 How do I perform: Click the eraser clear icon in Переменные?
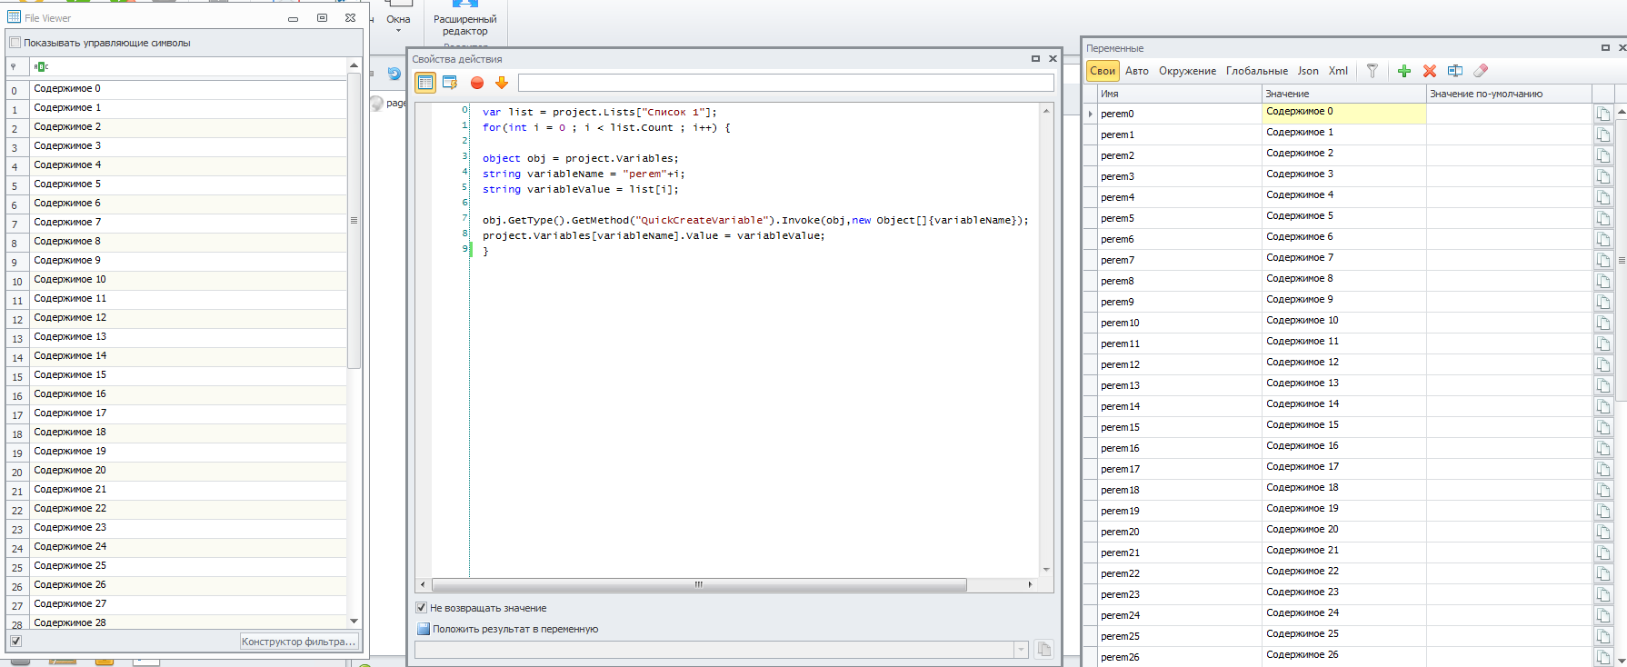click(x=1481, y=71)
